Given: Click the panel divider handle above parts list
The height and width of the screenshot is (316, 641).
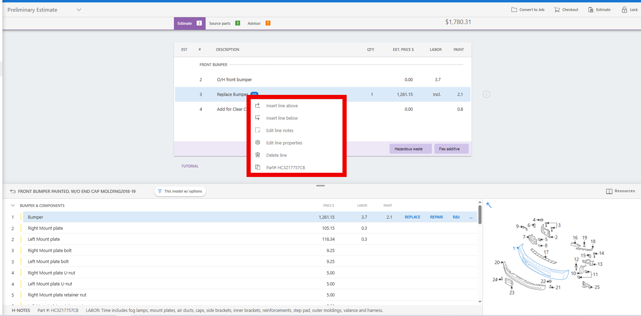Looking at the screenshot, I should pyautogui.click(x=320, y=186).
